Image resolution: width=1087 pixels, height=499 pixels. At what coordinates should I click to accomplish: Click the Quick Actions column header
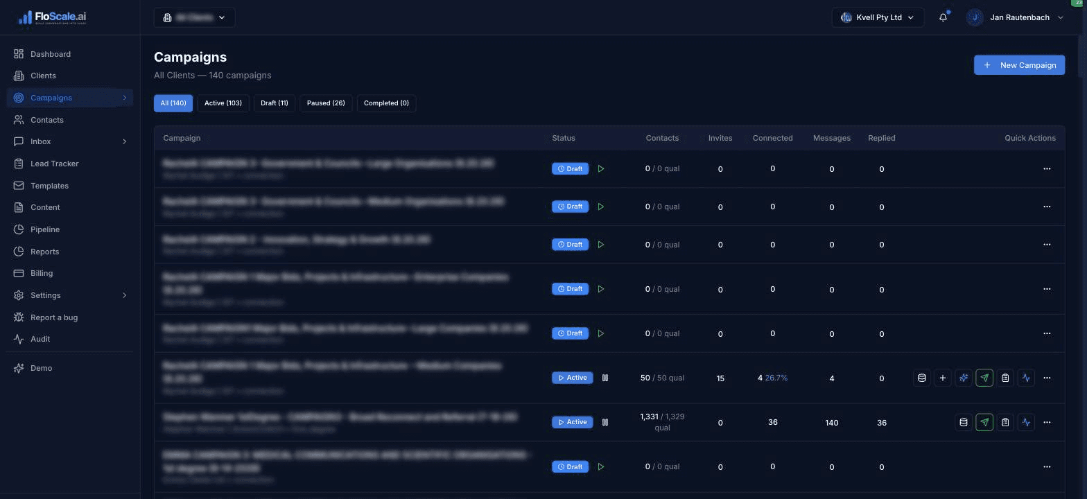[1030, 138]
